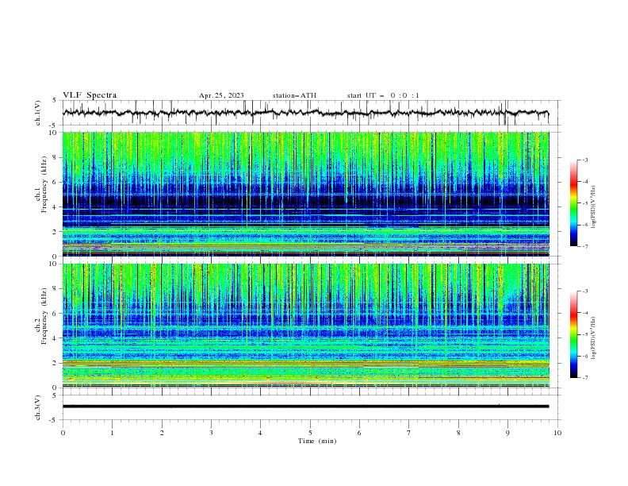Image resolution: width=628 pixels, height=486 pixels.
Task: Click the ch.2 spectrogram plot
Action: [305, 326]
